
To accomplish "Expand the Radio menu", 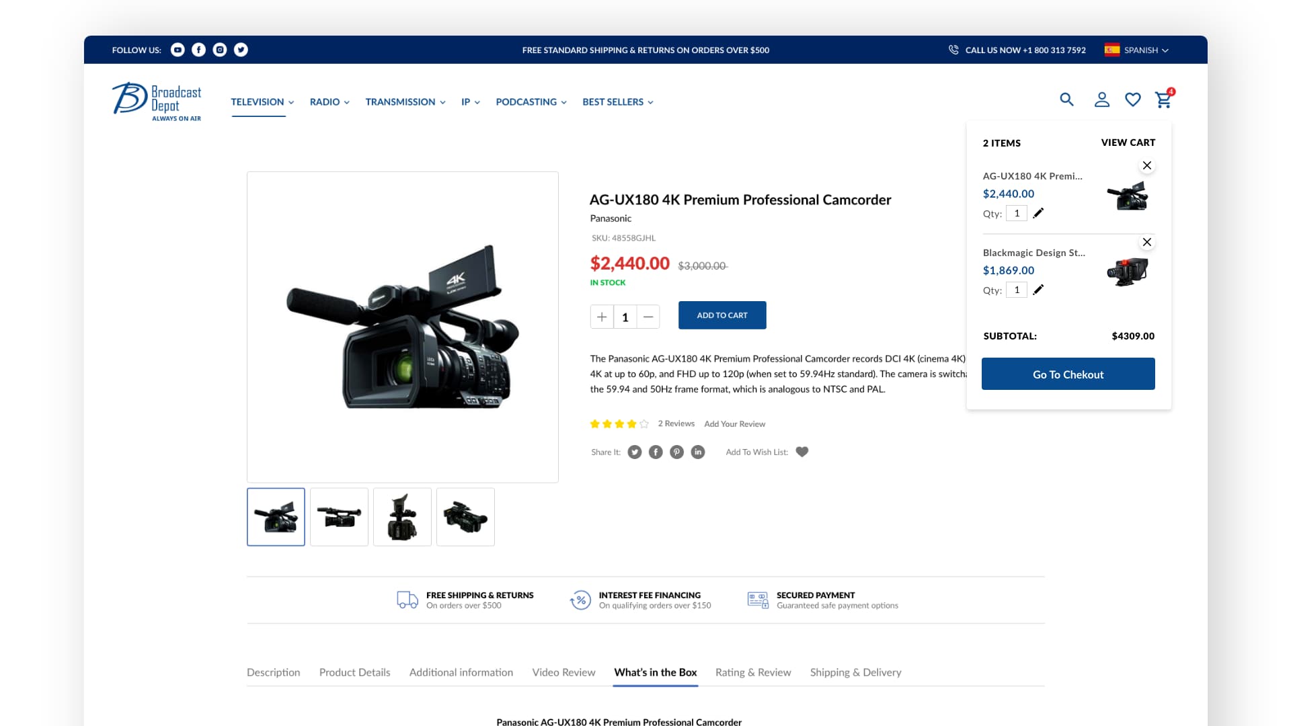I will [x=329, y=102].
